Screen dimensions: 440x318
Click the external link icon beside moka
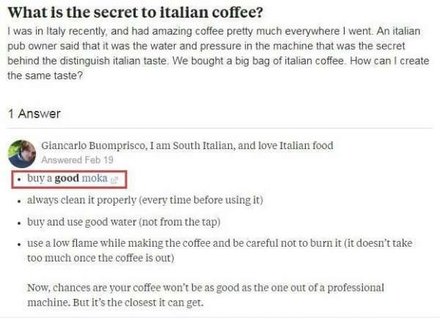(x=114, y=179)
